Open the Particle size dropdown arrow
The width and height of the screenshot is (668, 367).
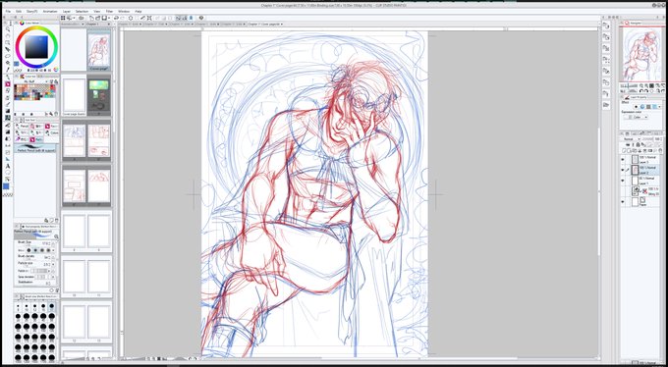(53, 264)
